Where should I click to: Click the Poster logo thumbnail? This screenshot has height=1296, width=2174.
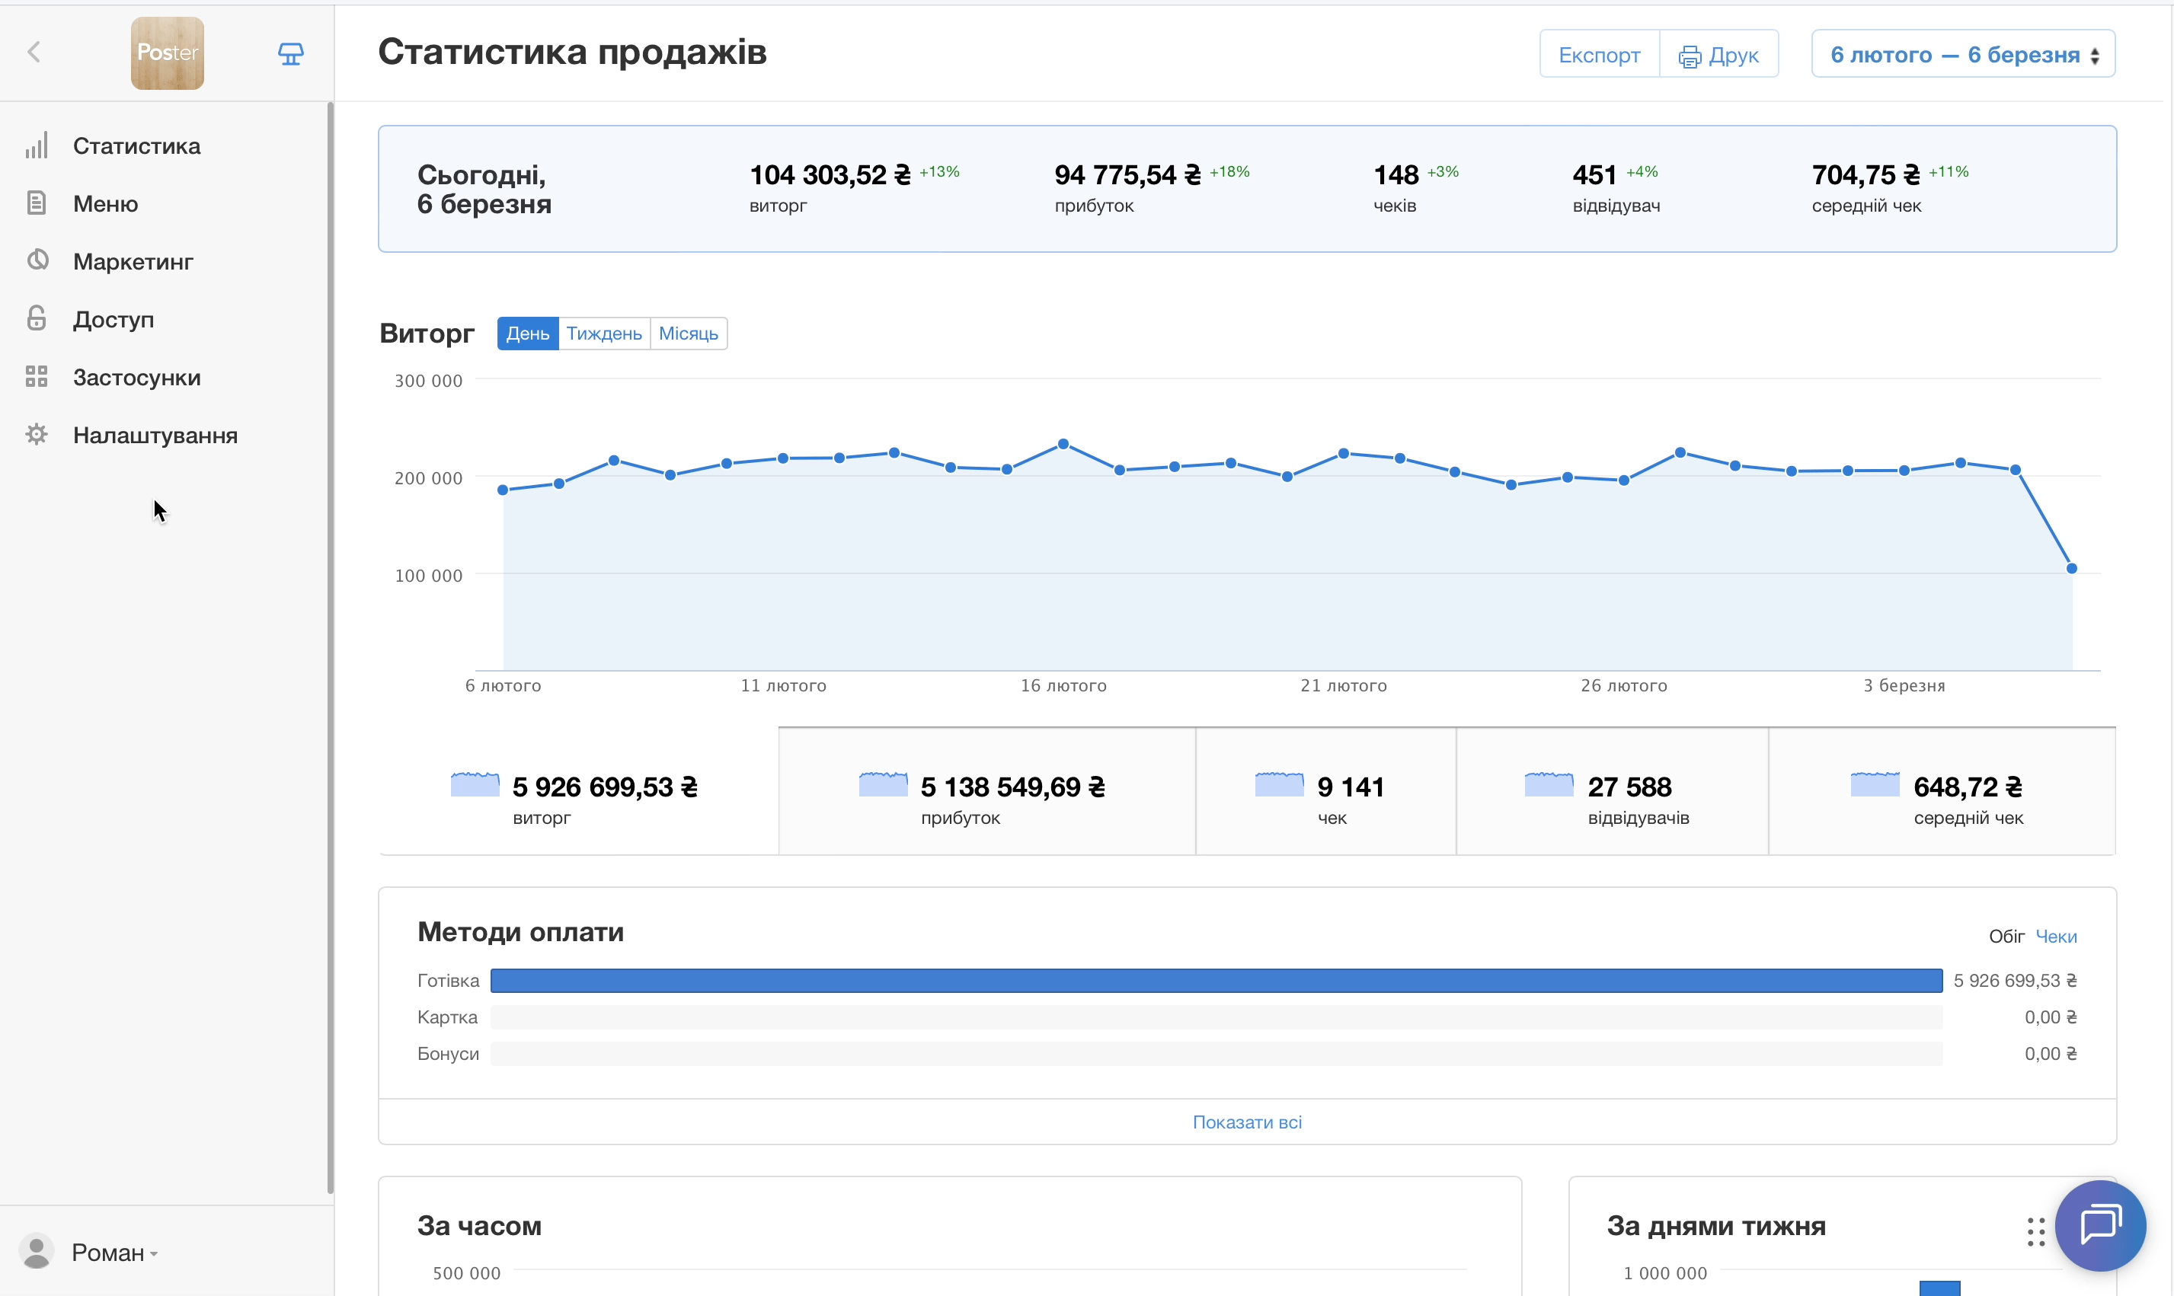pos(167,53)
